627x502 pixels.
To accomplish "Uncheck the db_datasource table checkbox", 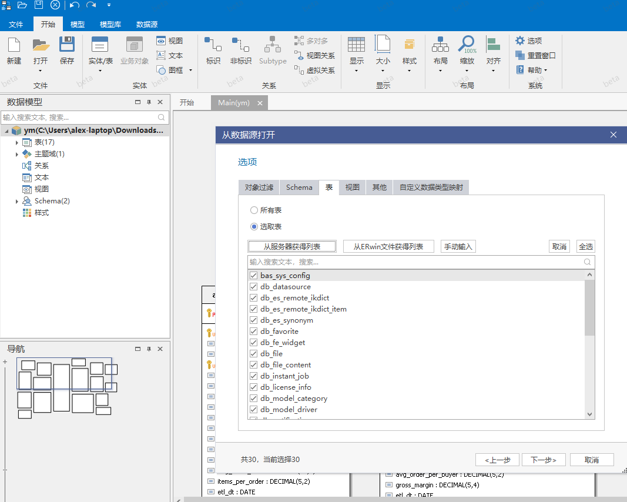I will point(253,287).
